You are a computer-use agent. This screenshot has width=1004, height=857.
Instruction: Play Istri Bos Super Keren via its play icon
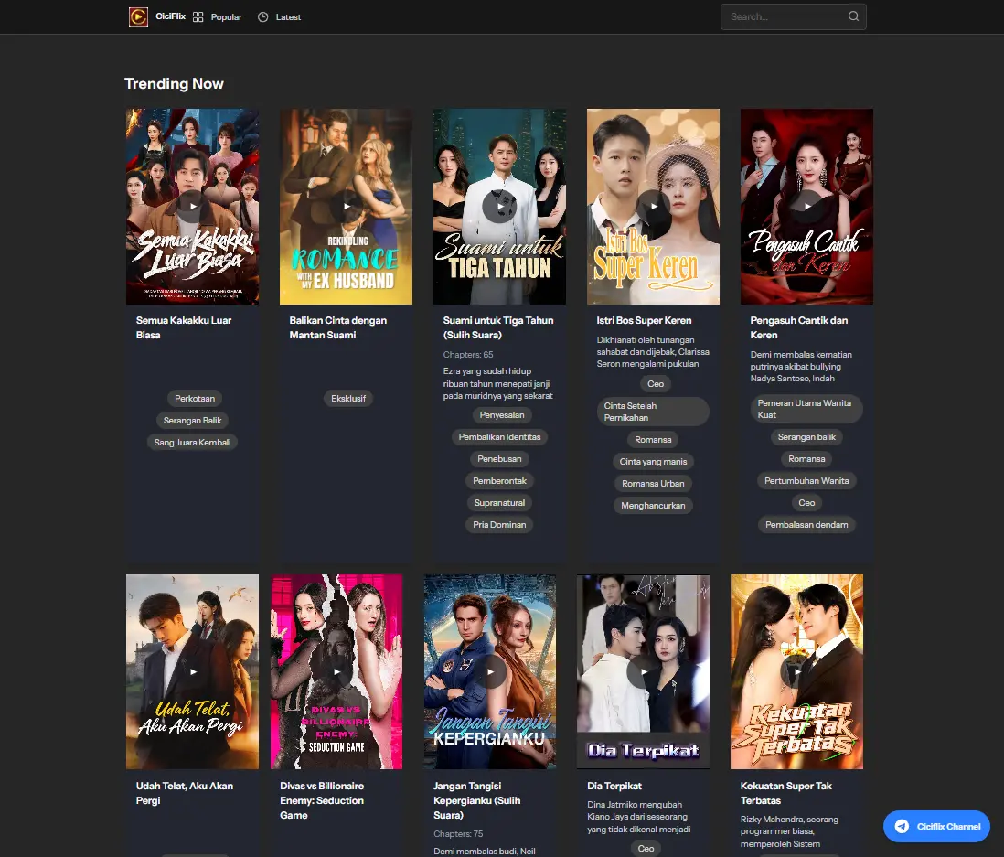(653, 206)
